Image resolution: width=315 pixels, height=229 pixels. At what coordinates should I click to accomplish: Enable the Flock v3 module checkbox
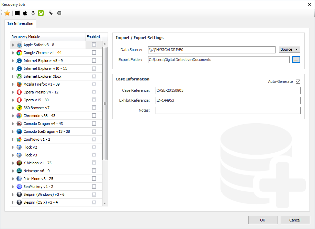point(94,155)
